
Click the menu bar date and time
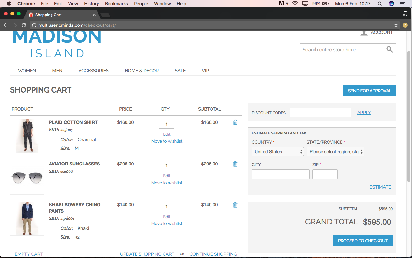pyautogui.click(x=353, y=4)
